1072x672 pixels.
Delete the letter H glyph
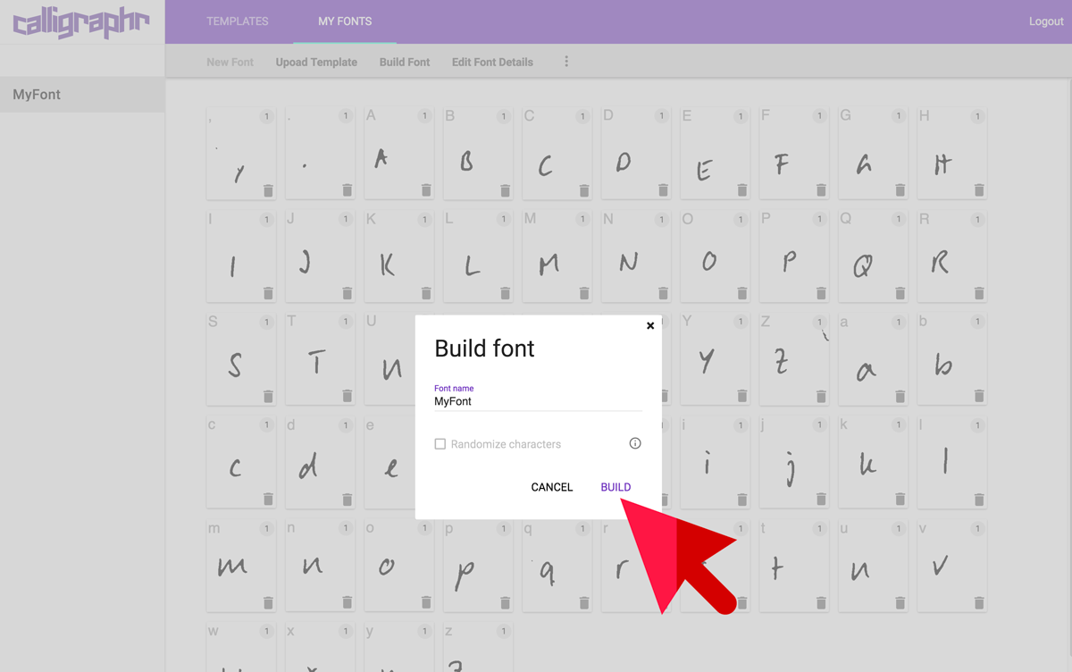tap(979, 190)
